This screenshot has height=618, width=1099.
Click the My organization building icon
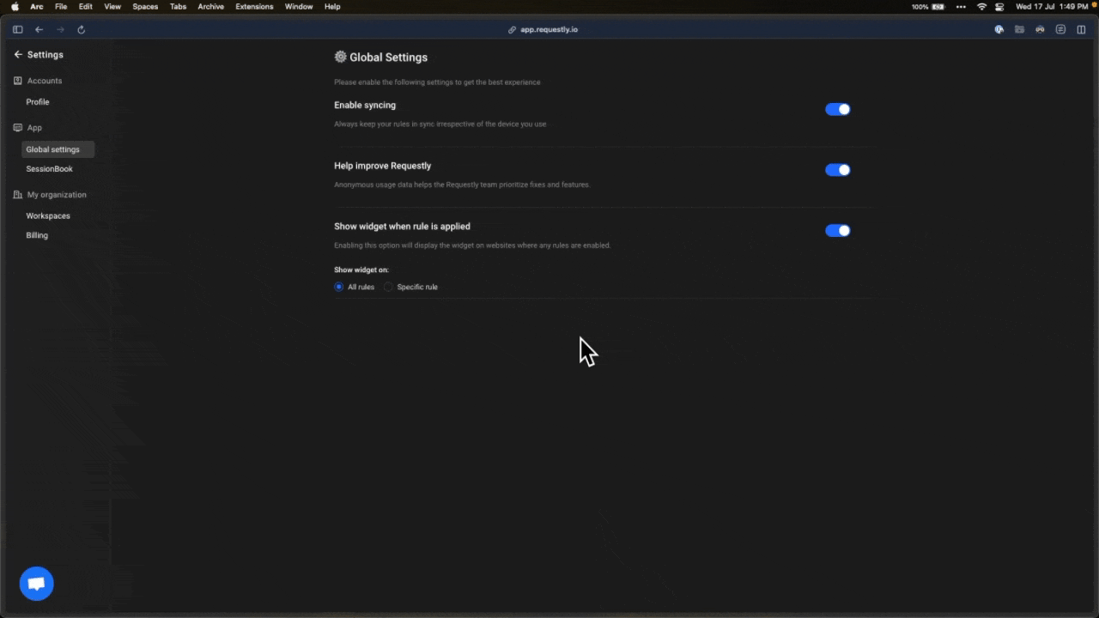click(x=18, y=195)
